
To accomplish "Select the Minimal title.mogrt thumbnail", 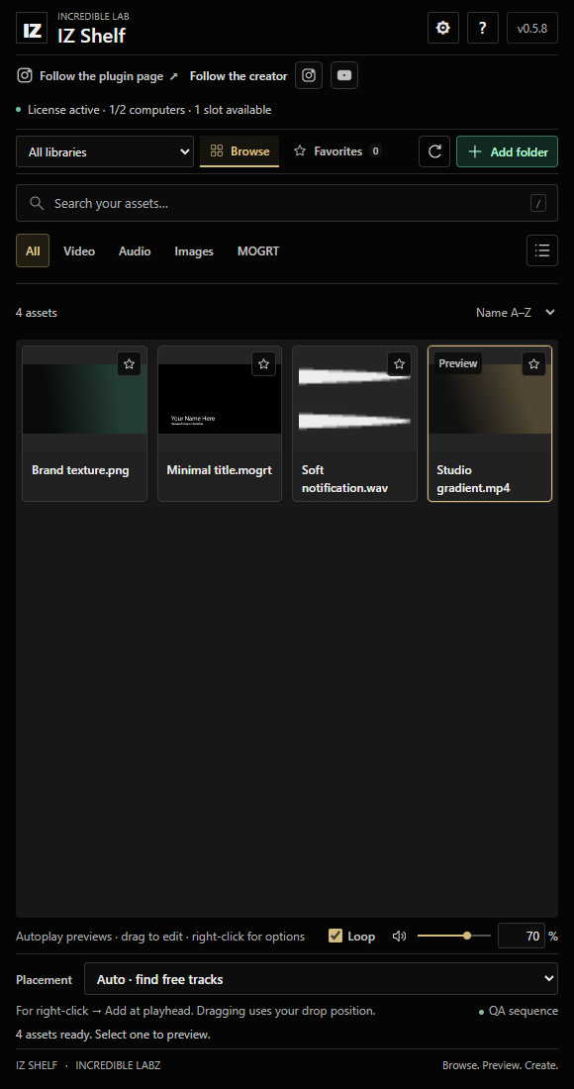I will pyautogui.click(x=220, y=399).
